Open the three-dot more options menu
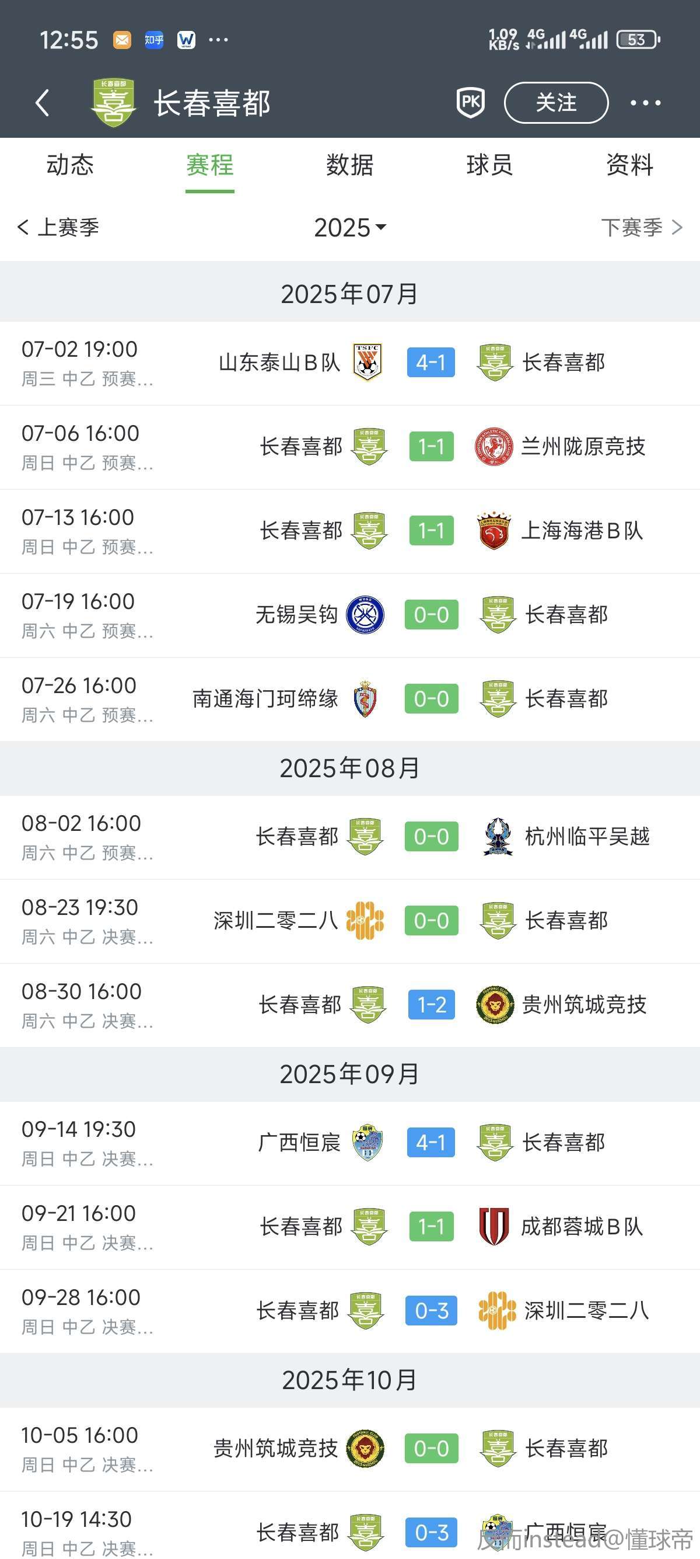 pos(645,103)
